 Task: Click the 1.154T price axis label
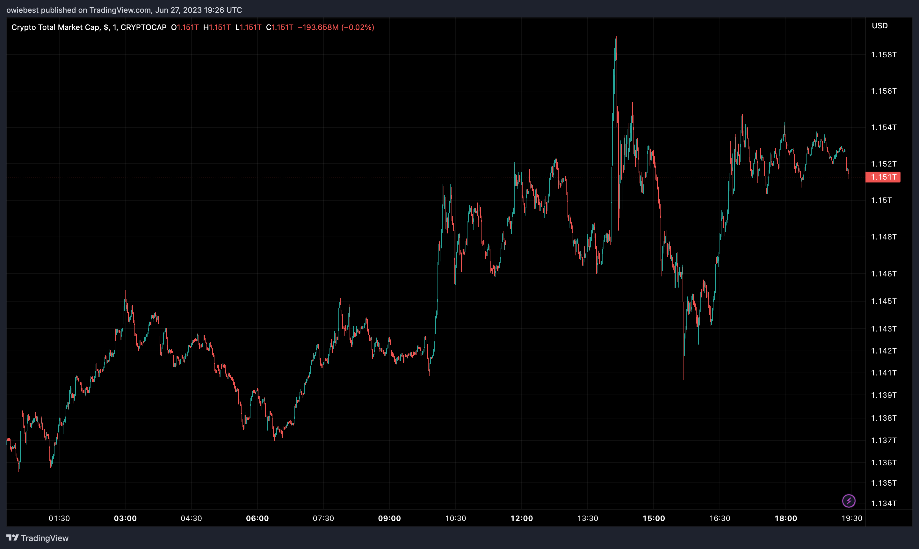pos(884,127)
